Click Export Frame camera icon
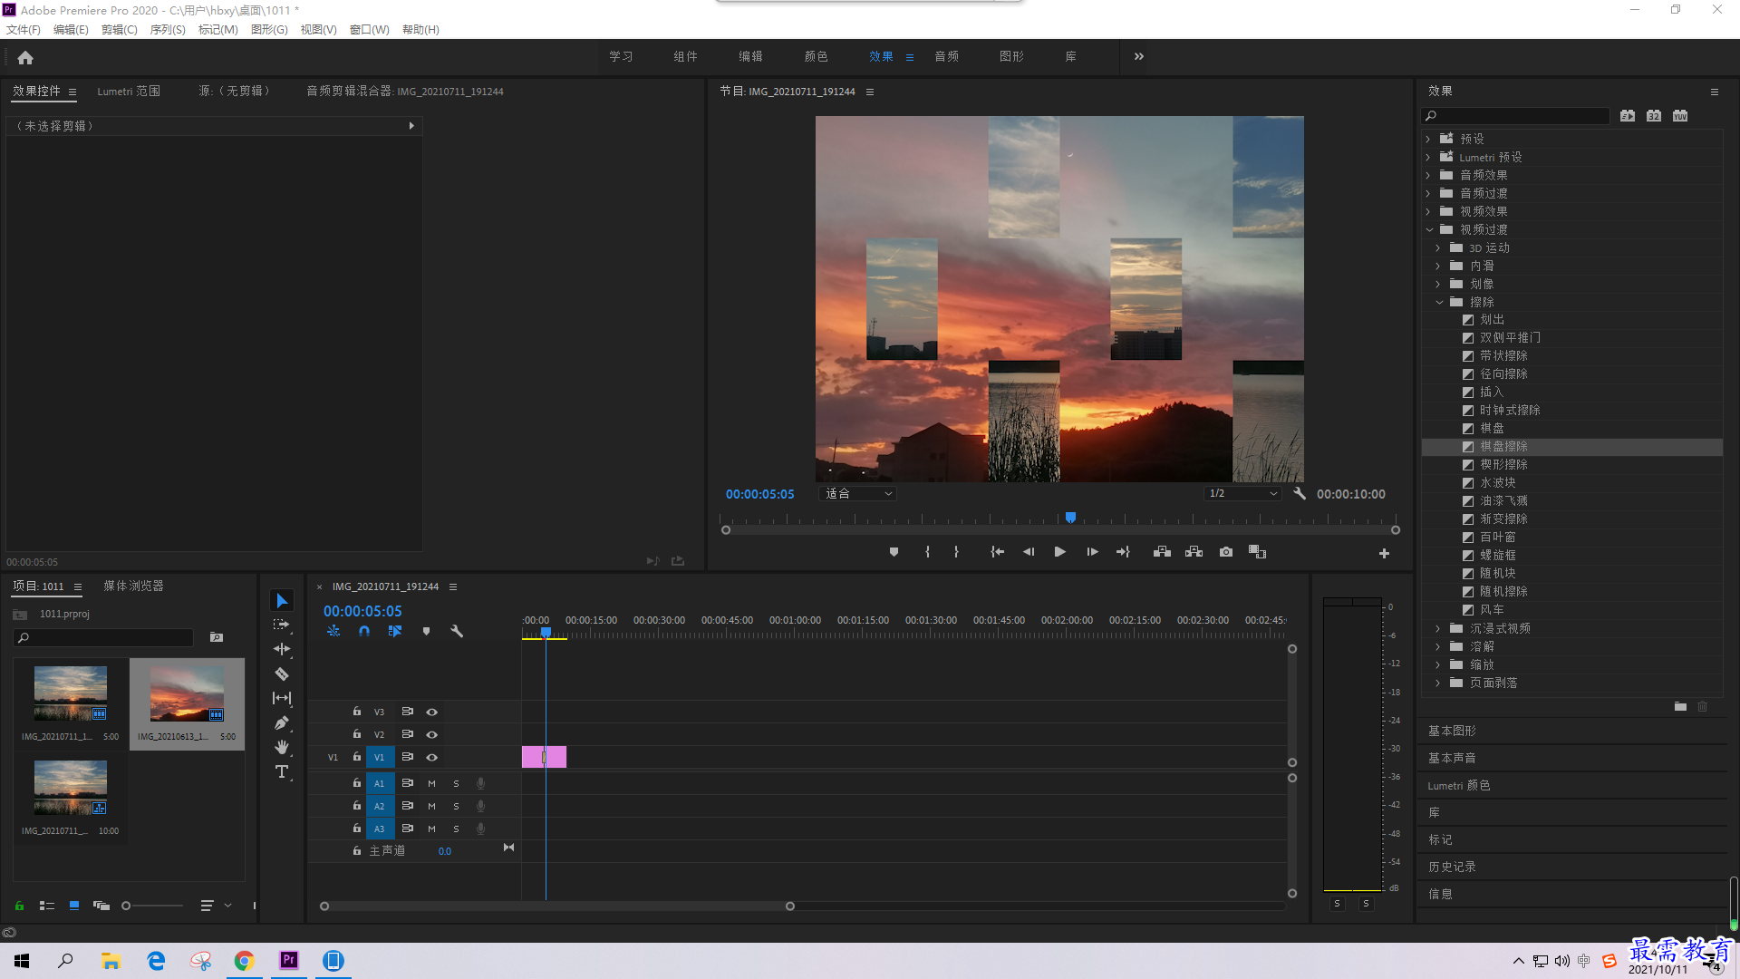 tap(1226, 552)
